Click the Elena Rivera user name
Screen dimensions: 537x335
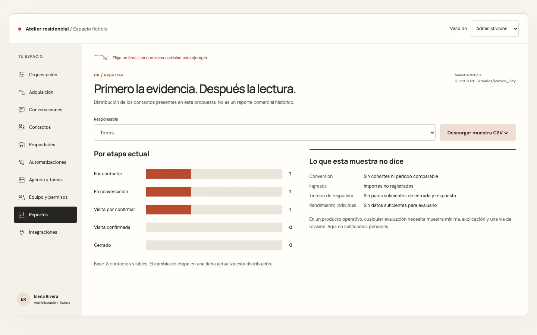(46, 297)
